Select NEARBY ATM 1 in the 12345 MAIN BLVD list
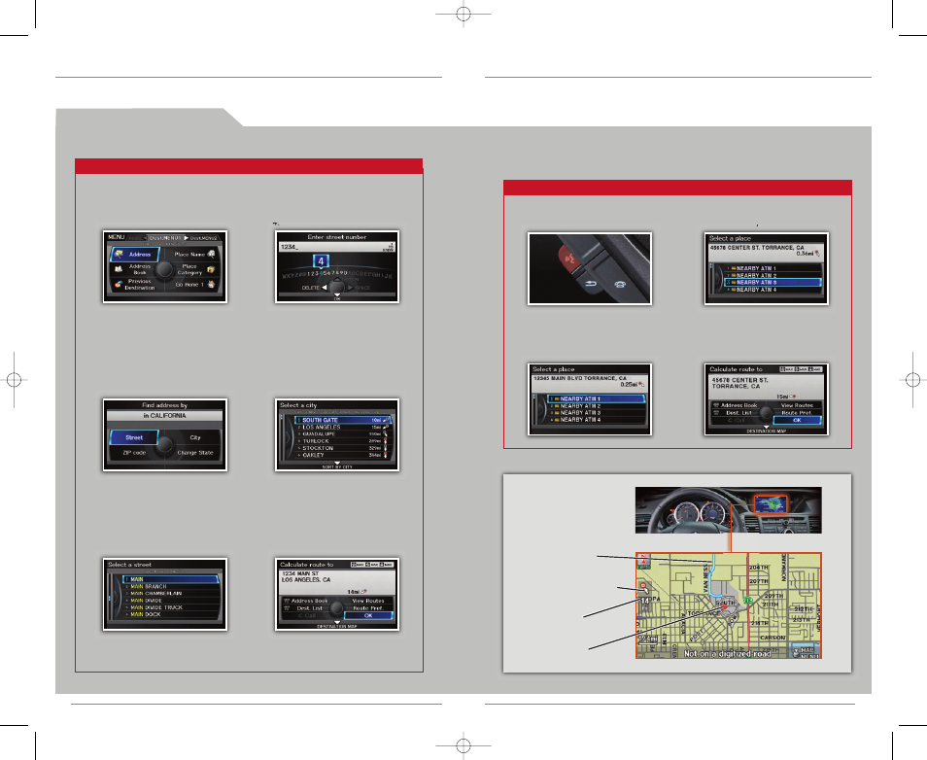The image size is (927, 760). (596, 399)
